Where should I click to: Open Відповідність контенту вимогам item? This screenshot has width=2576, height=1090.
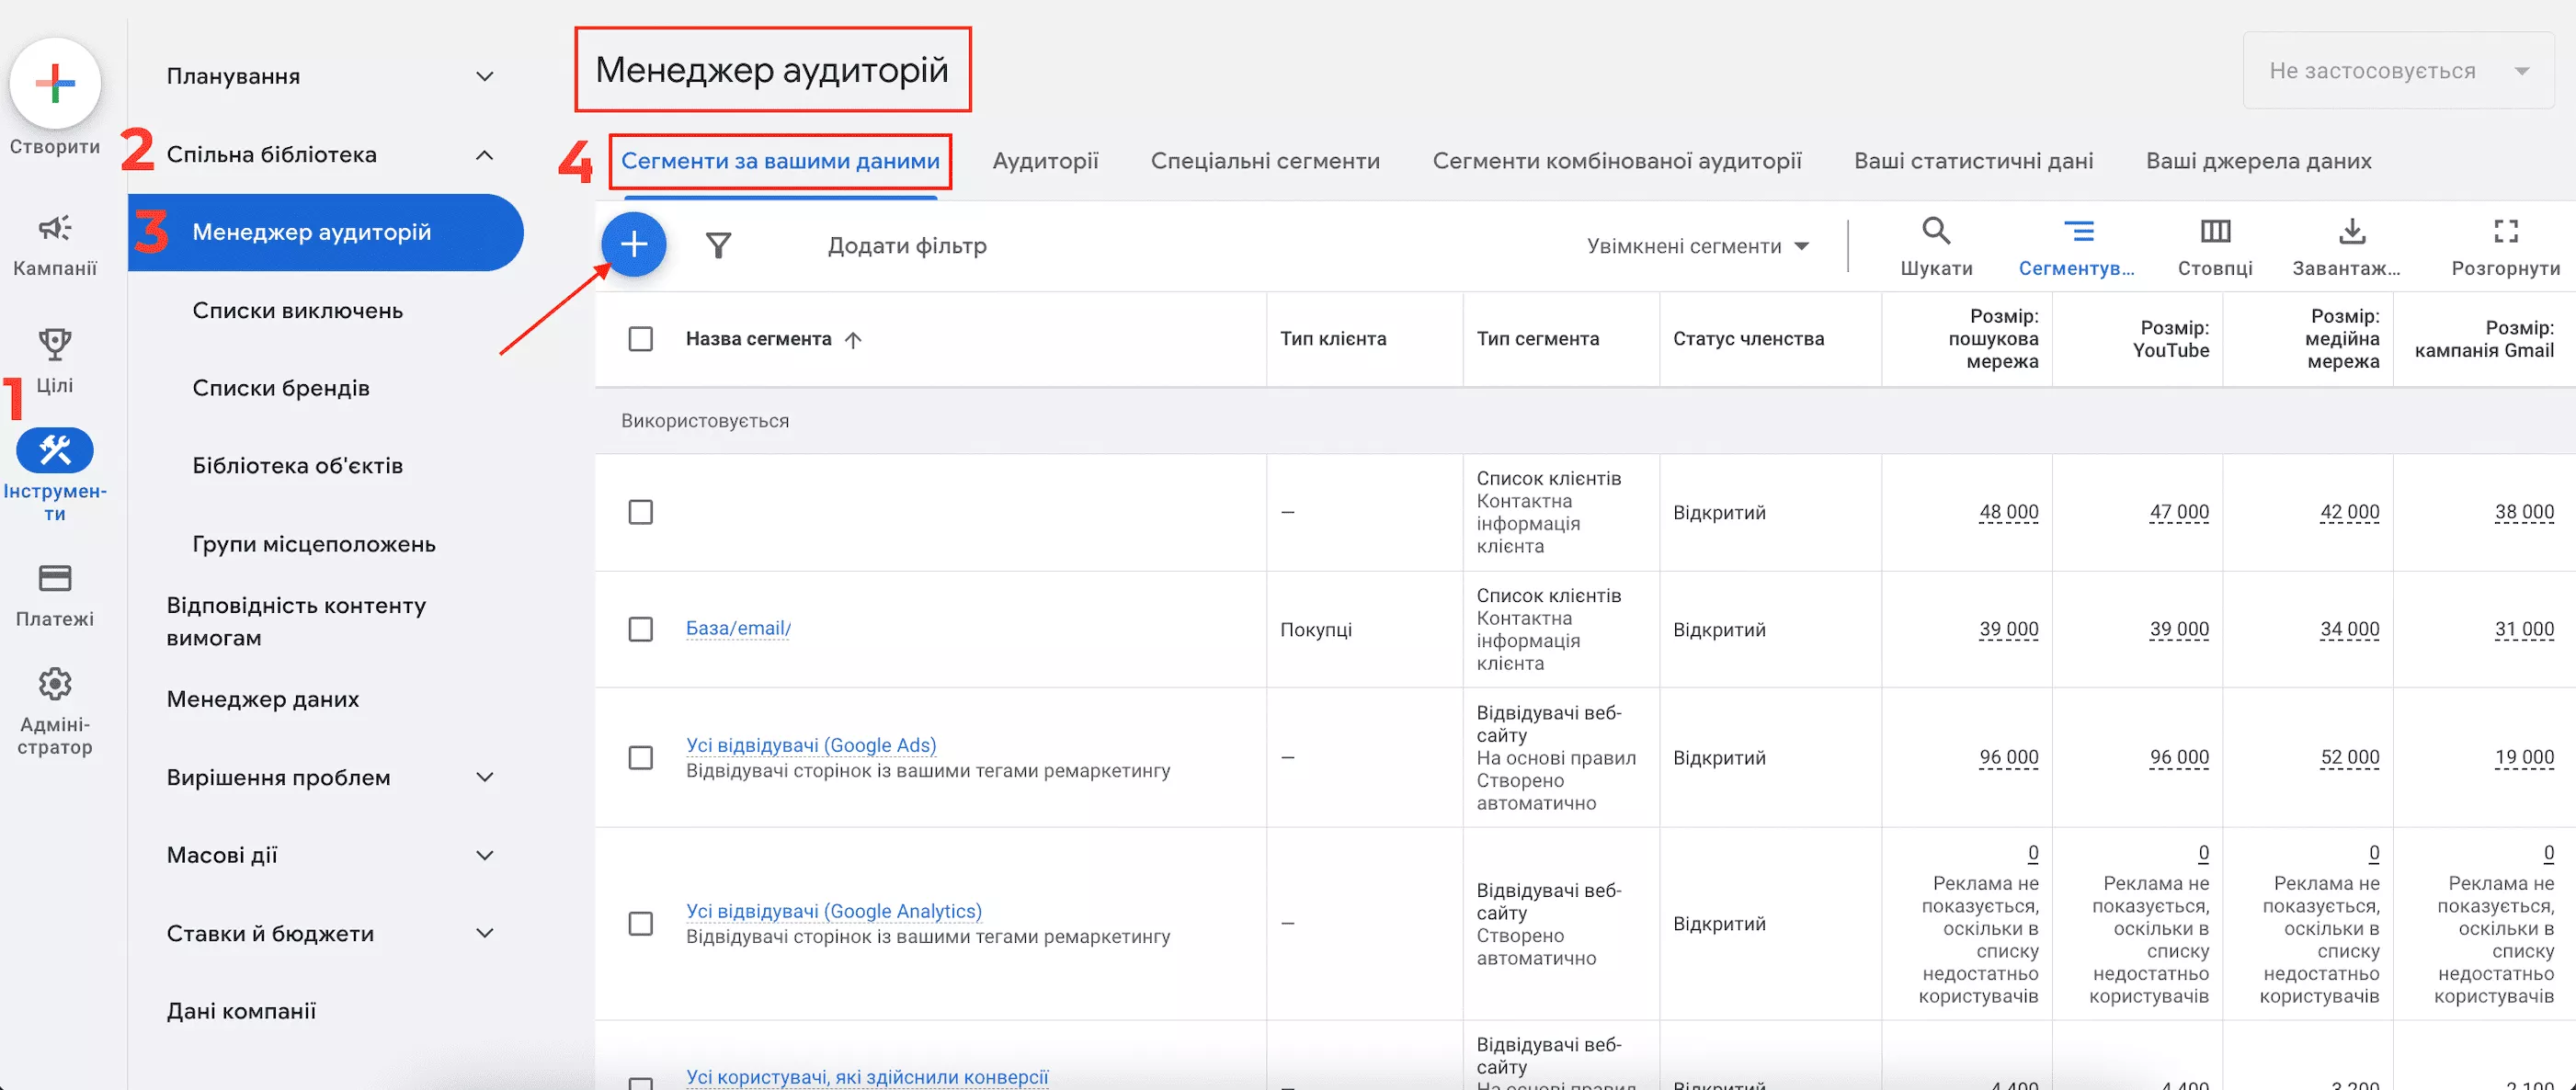click(x=296, y=622)
